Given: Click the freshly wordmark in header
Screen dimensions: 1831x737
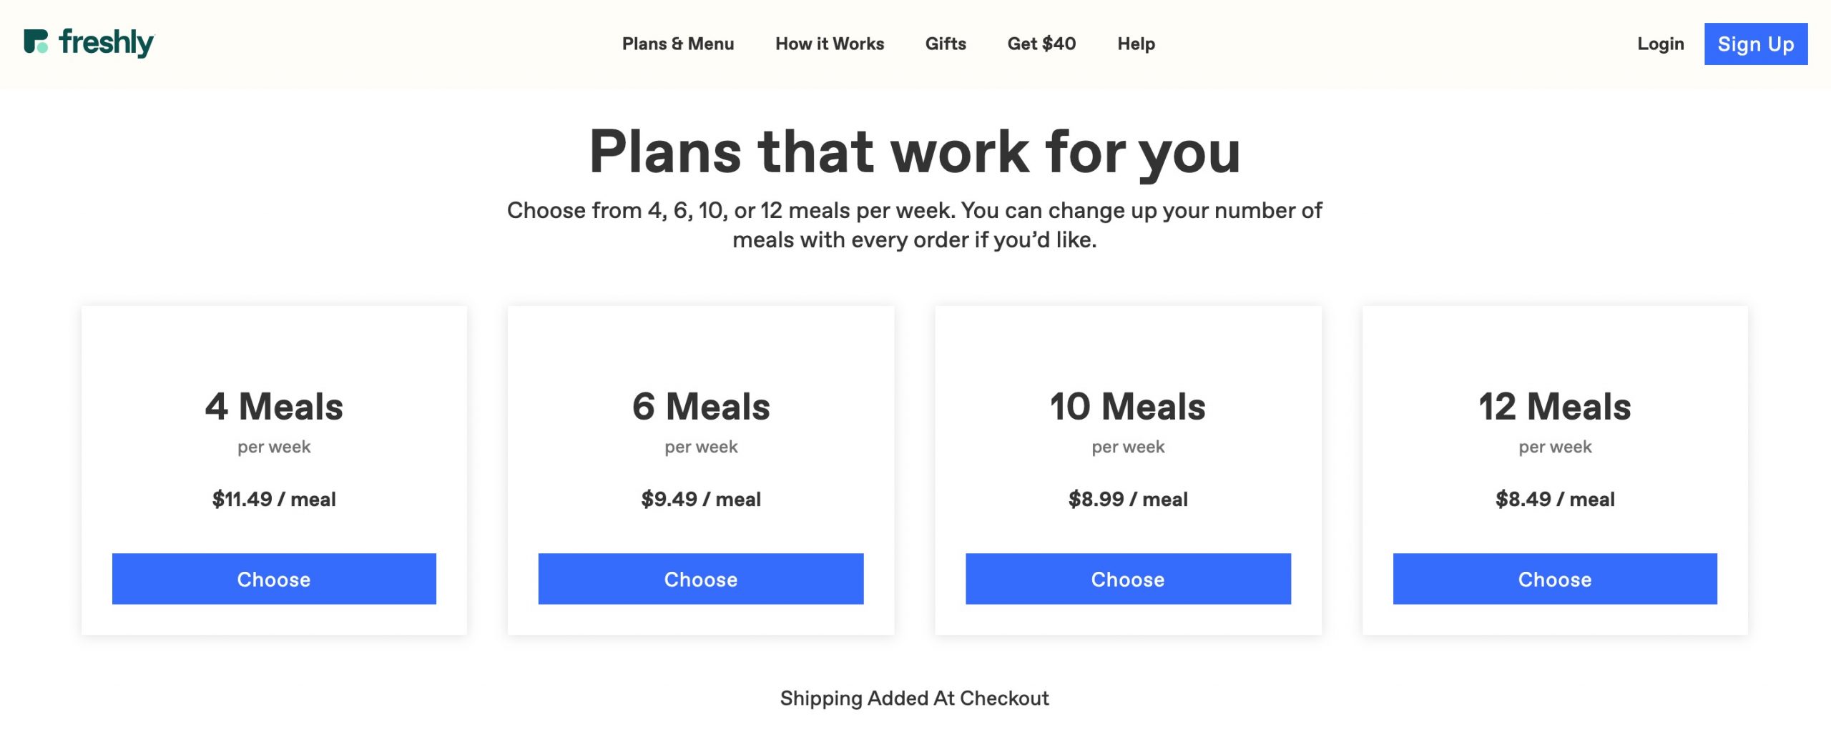Looking at the screenshot, I should tap(107, 43).
